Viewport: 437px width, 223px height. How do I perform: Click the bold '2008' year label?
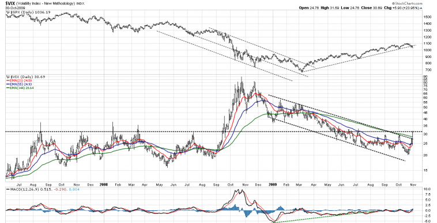103,184
